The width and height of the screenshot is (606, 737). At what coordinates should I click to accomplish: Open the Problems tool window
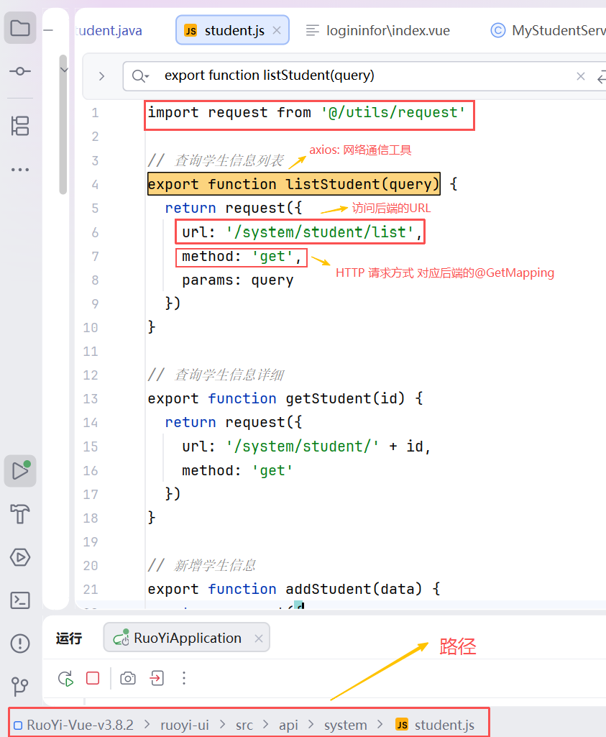point(20,644)
